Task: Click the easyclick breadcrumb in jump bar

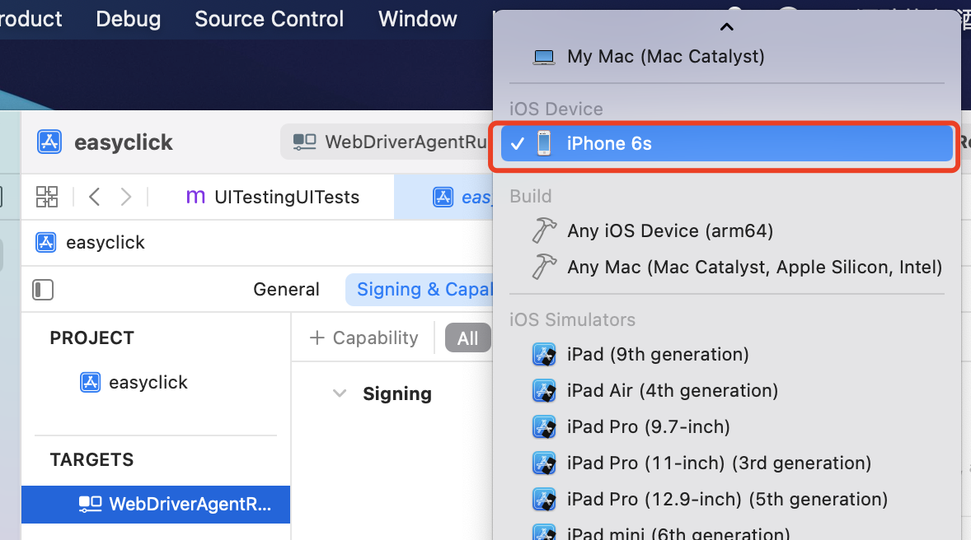Action: coord(91,243)
